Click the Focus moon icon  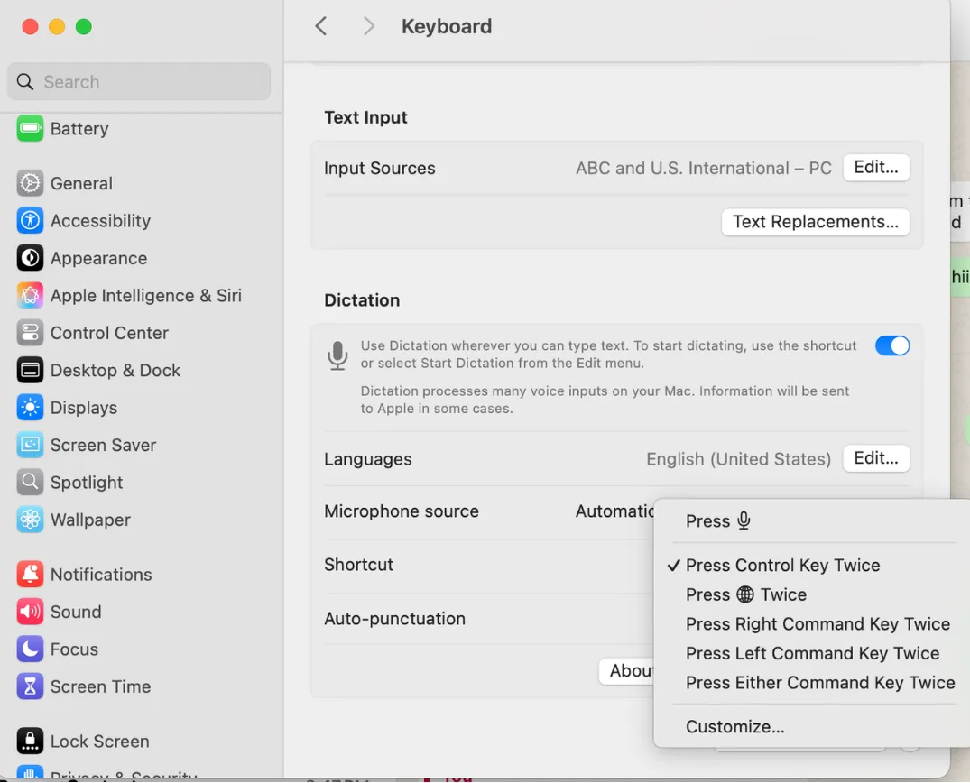(x=30, y=649)
